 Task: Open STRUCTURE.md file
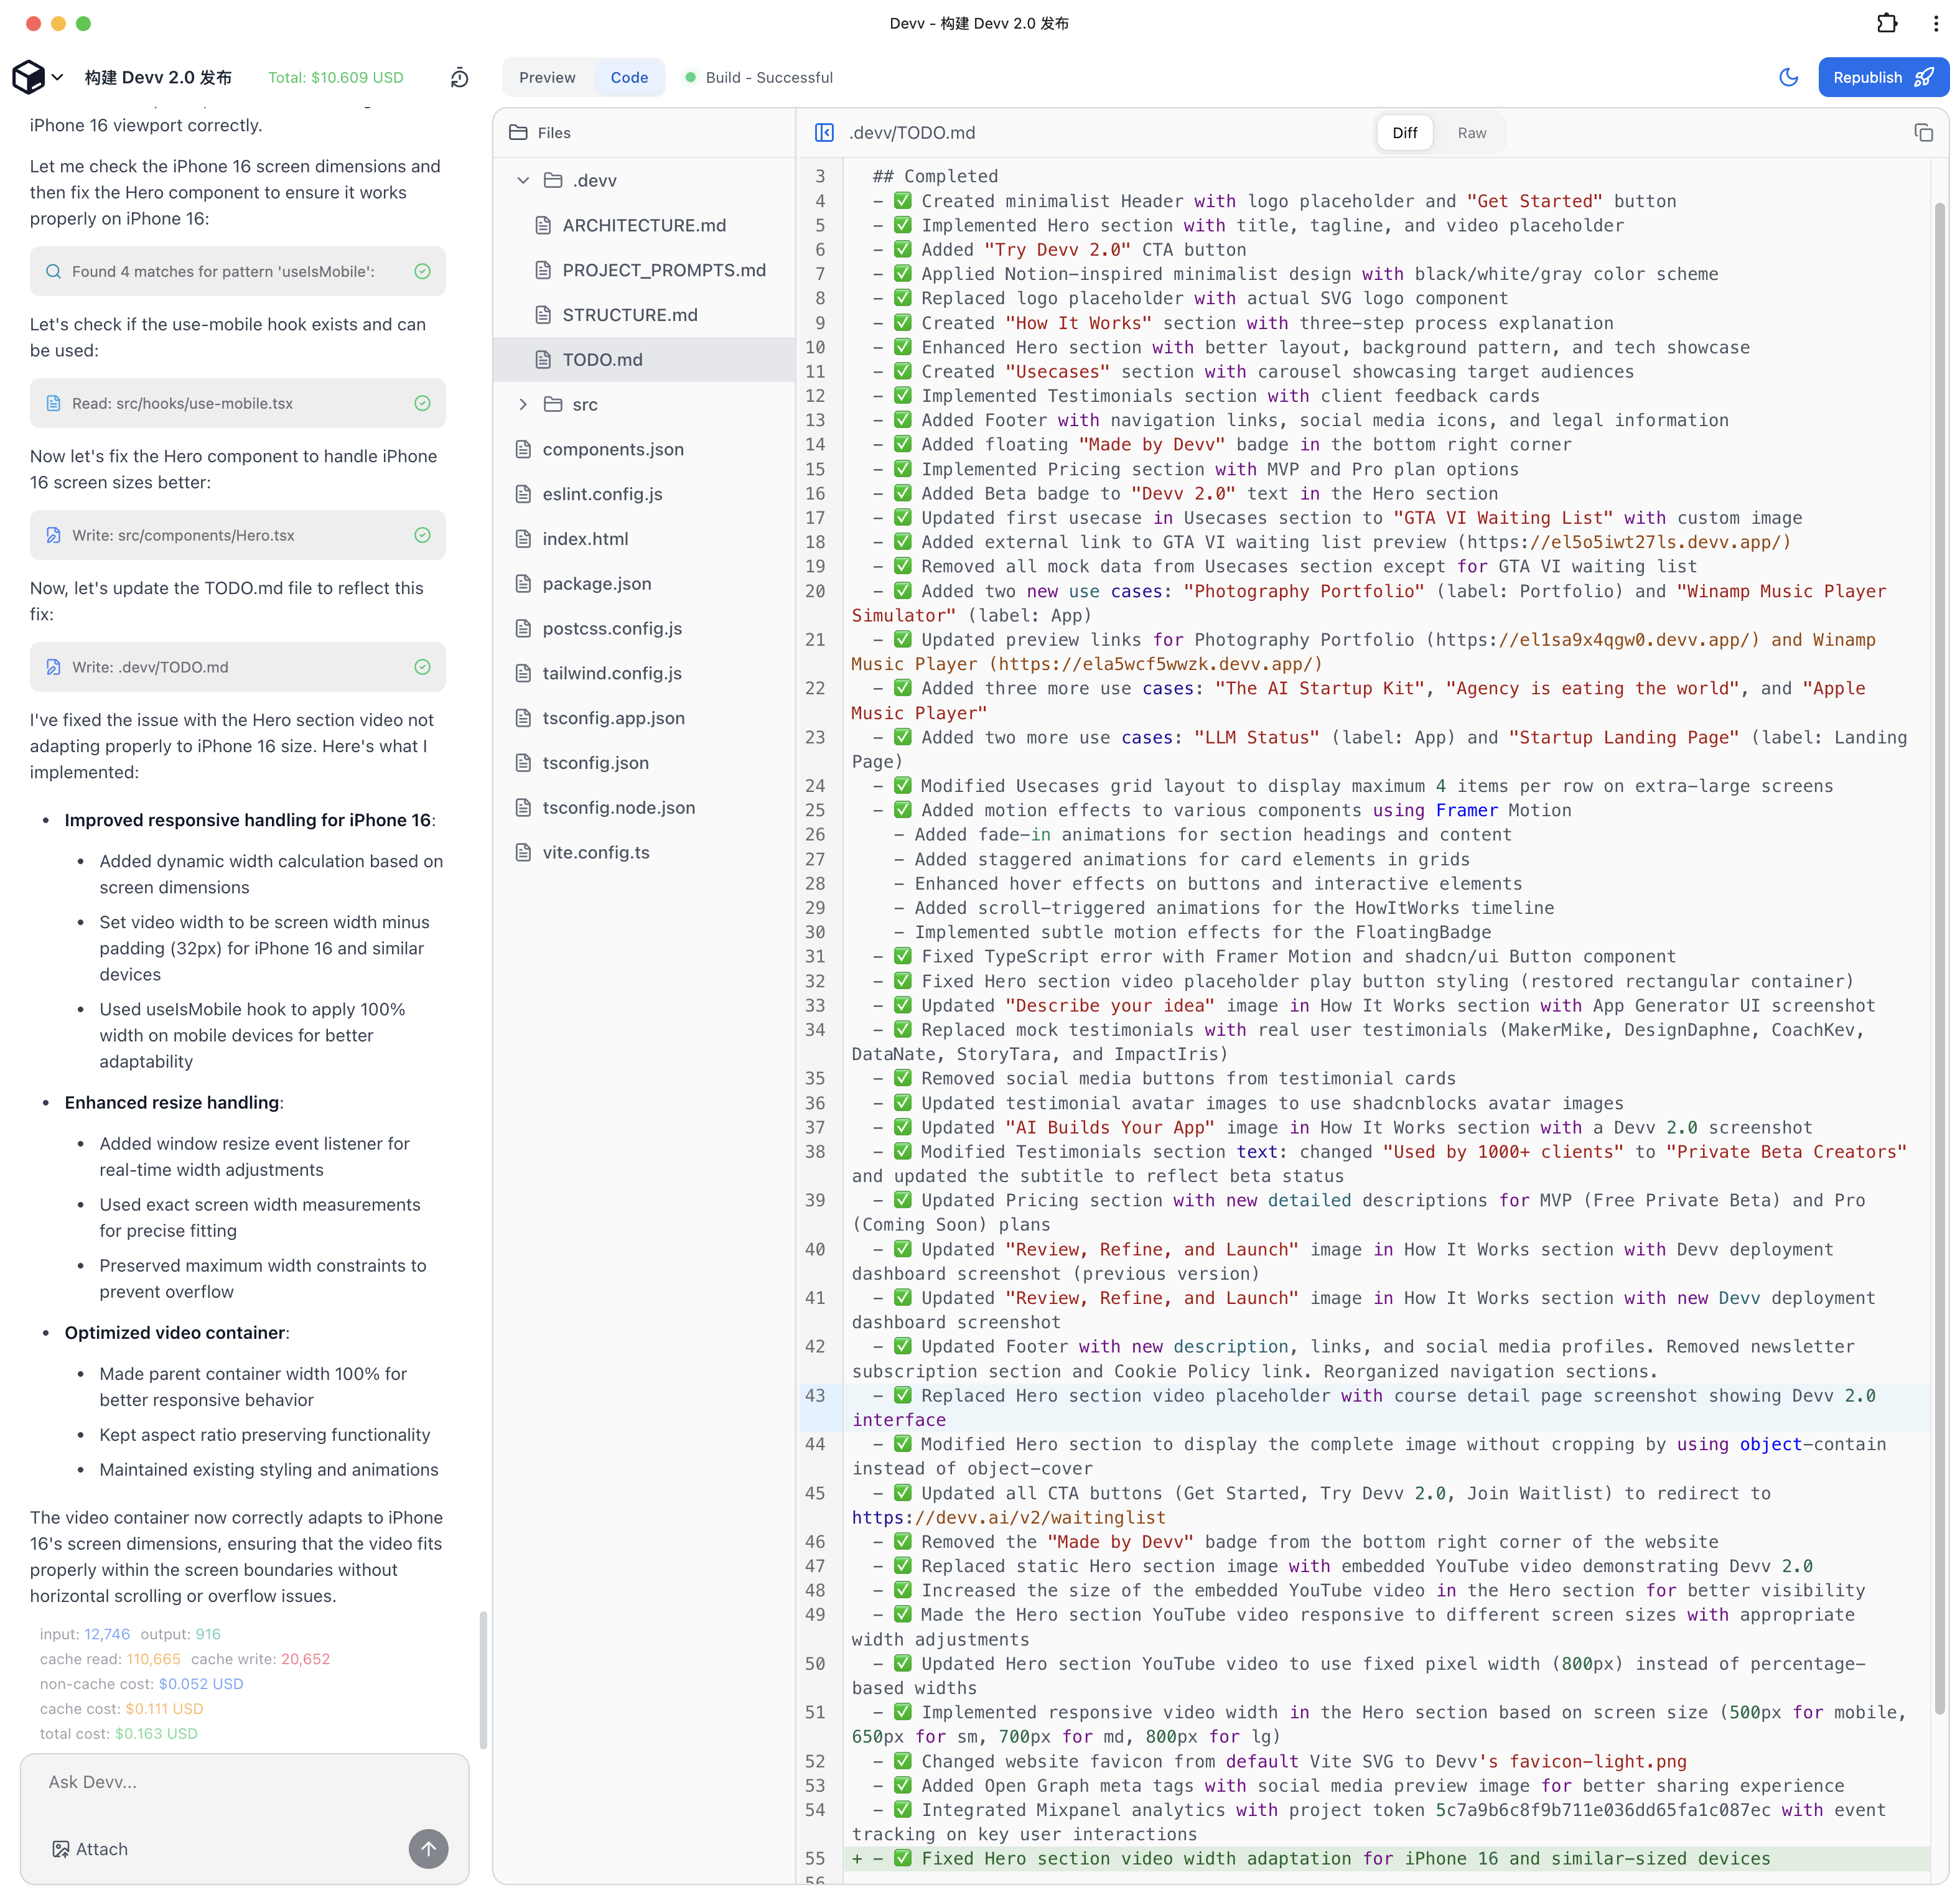[644, 315]
